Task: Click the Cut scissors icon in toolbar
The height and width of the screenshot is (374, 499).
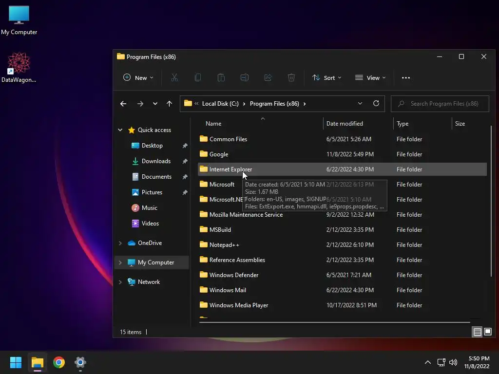Action: click(x=174, y=77)
